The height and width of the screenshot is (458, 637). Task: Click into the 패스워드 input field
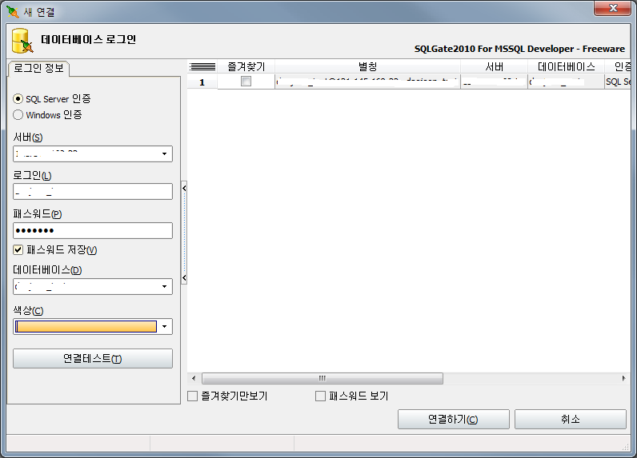93,230
